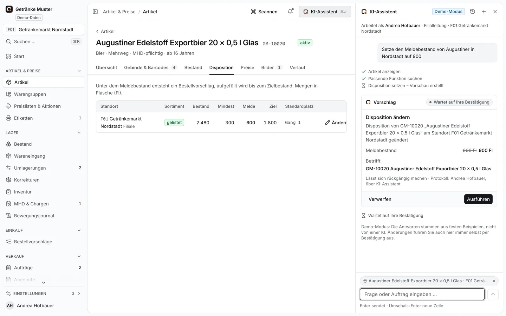Click the Ziel value 1.800
Image resolution: width=506 pixels, height=316 pixels.
pos(270,123)
